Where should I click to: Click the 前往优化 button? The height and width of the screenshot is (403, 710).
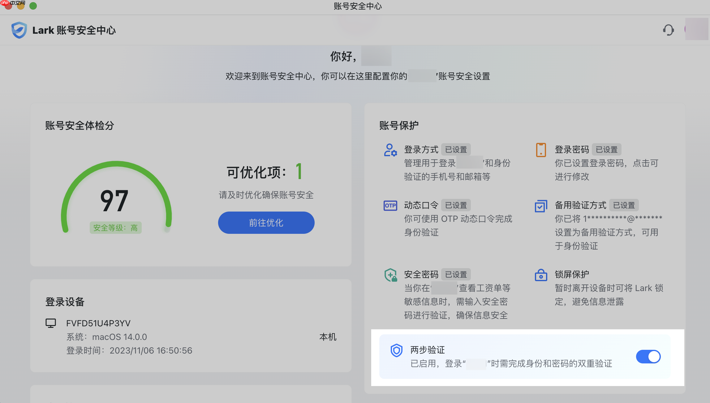pyautogui.click(x=266, y=223)
